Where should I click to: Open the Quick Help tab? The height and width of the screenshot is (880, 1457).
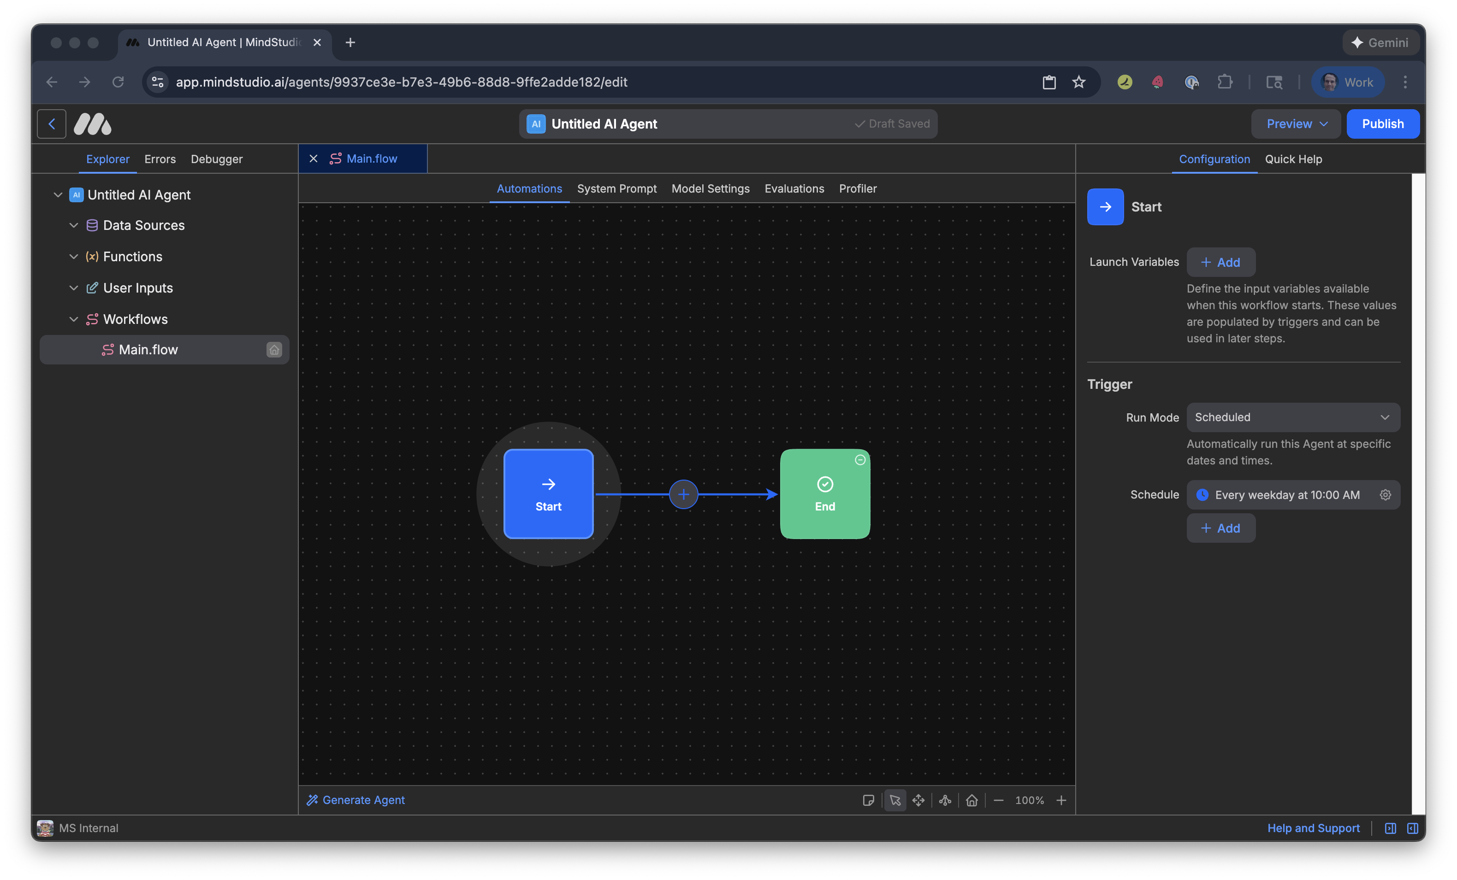(x=1294, y=159)
